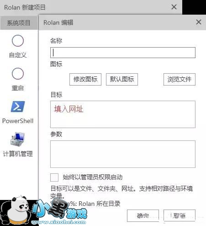206x226 pixels.
Task: Click the 修改图标 button
Action: (85, 79)
